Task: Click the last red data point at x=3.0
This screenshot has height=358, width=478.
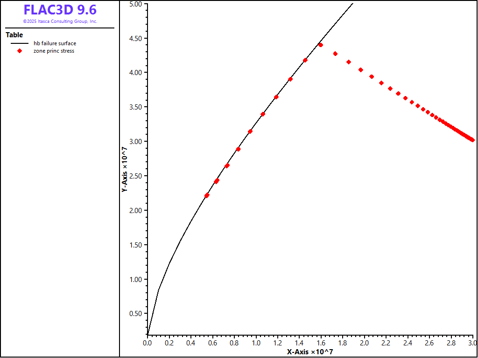Action: pos(472,139)
